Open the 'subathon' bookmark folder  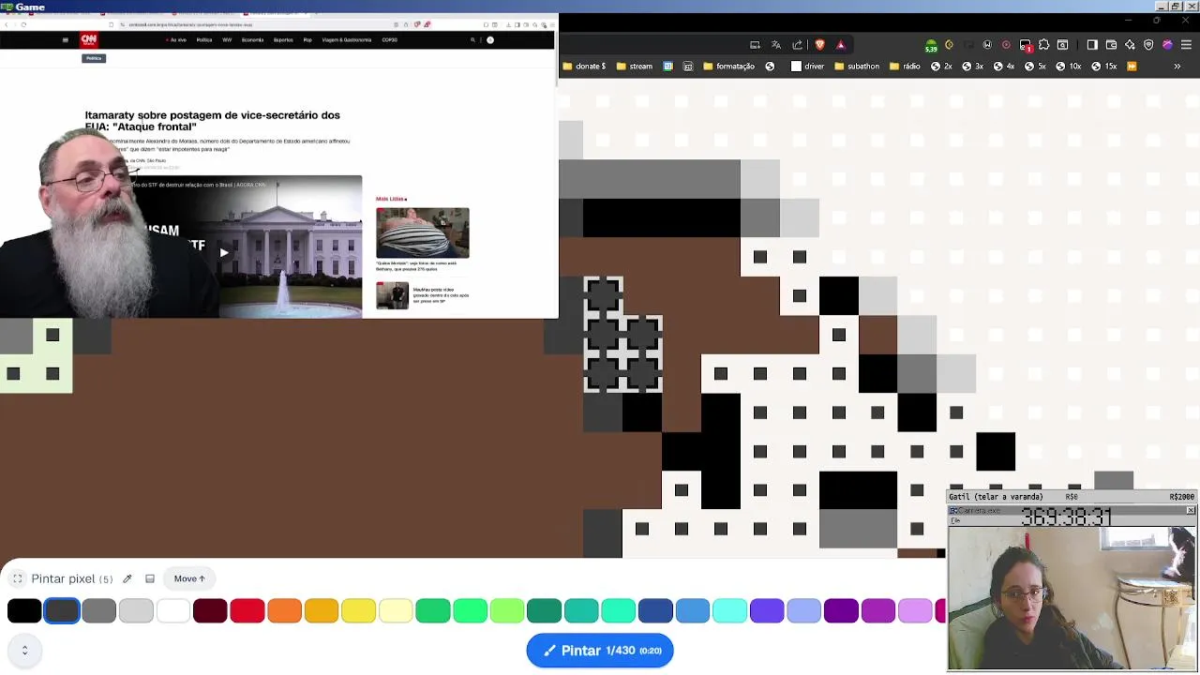click(857, 67)
